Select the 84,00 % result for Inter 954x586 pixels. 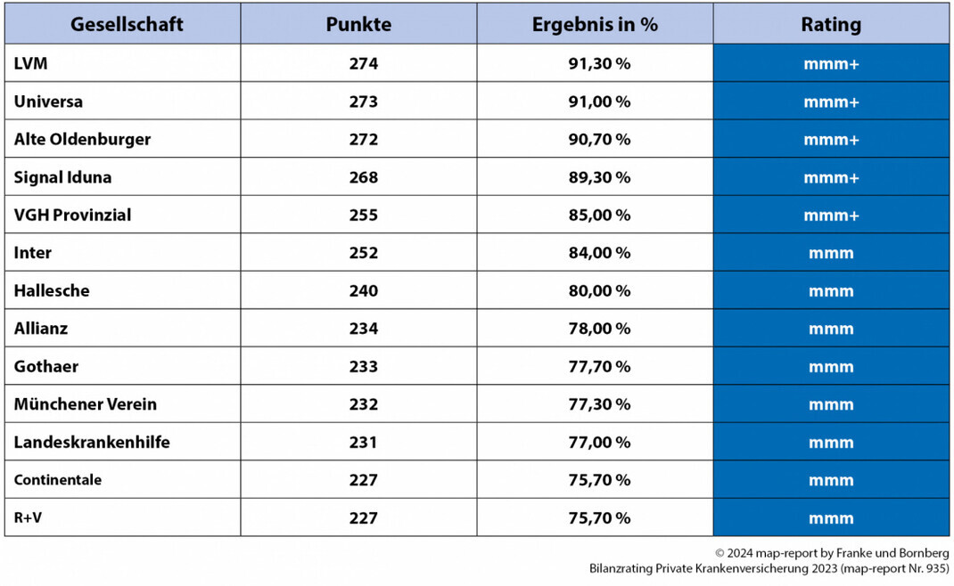point(599,253)
